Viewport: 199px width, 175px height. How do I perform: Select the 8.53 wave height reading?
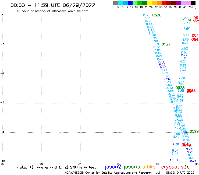coord(186,137)
